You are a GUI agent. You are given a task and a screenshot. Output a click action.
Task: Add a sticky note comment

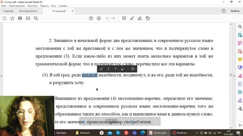click(x=124, y=19)
